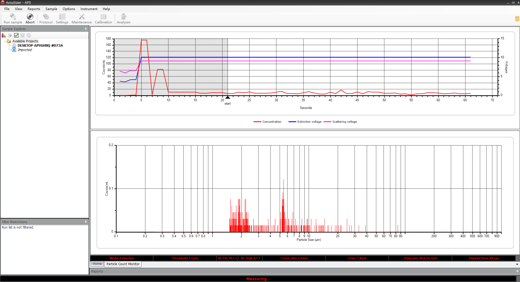
Task: Switch to the Particle Count Monitor tab
Action: [x=123, y=264]
